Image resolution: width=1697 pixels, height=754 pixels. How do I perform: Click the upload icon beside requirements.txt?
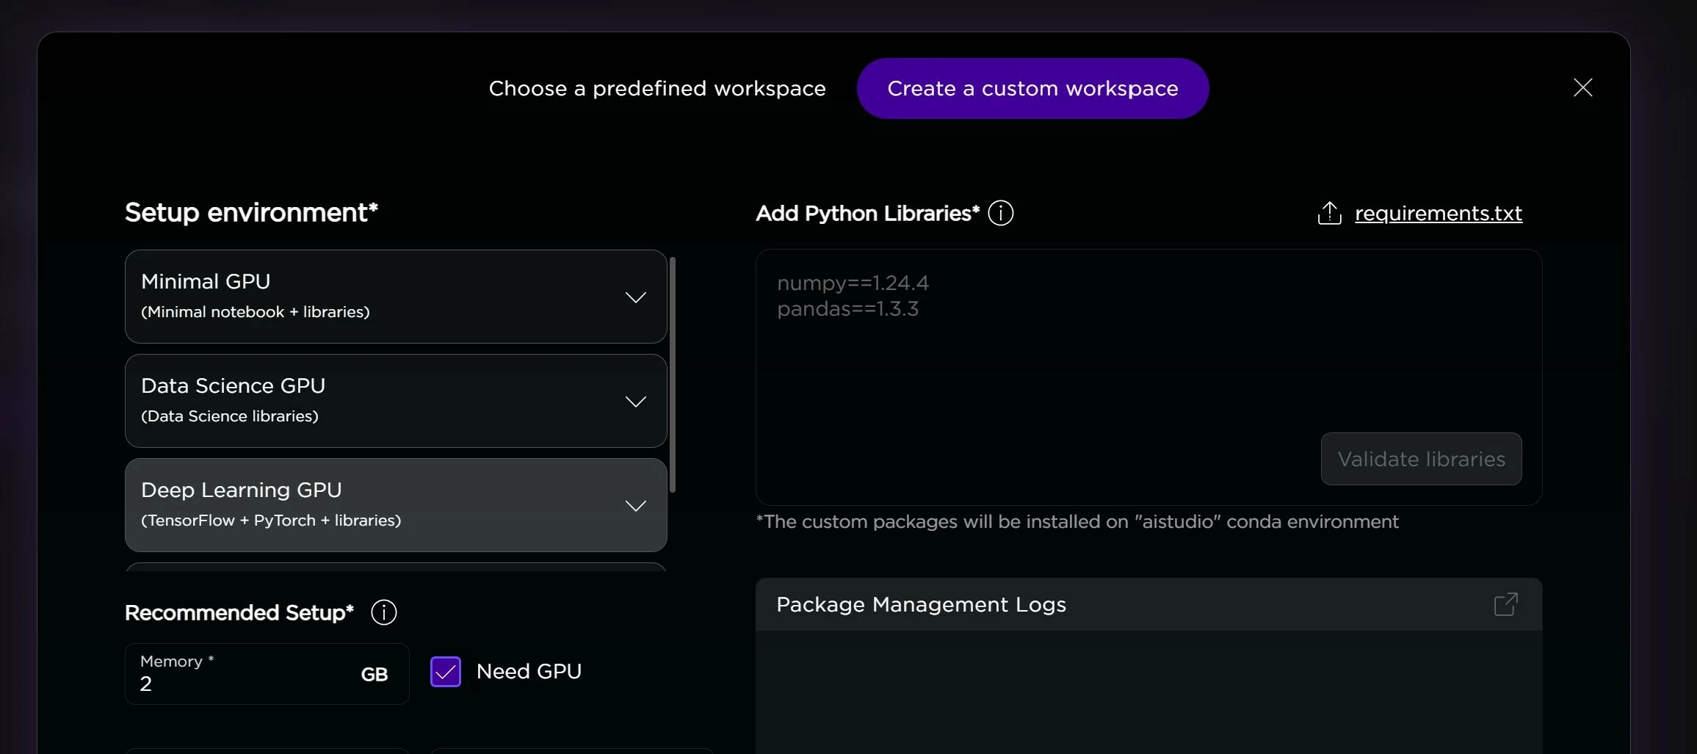point(1328,213)
